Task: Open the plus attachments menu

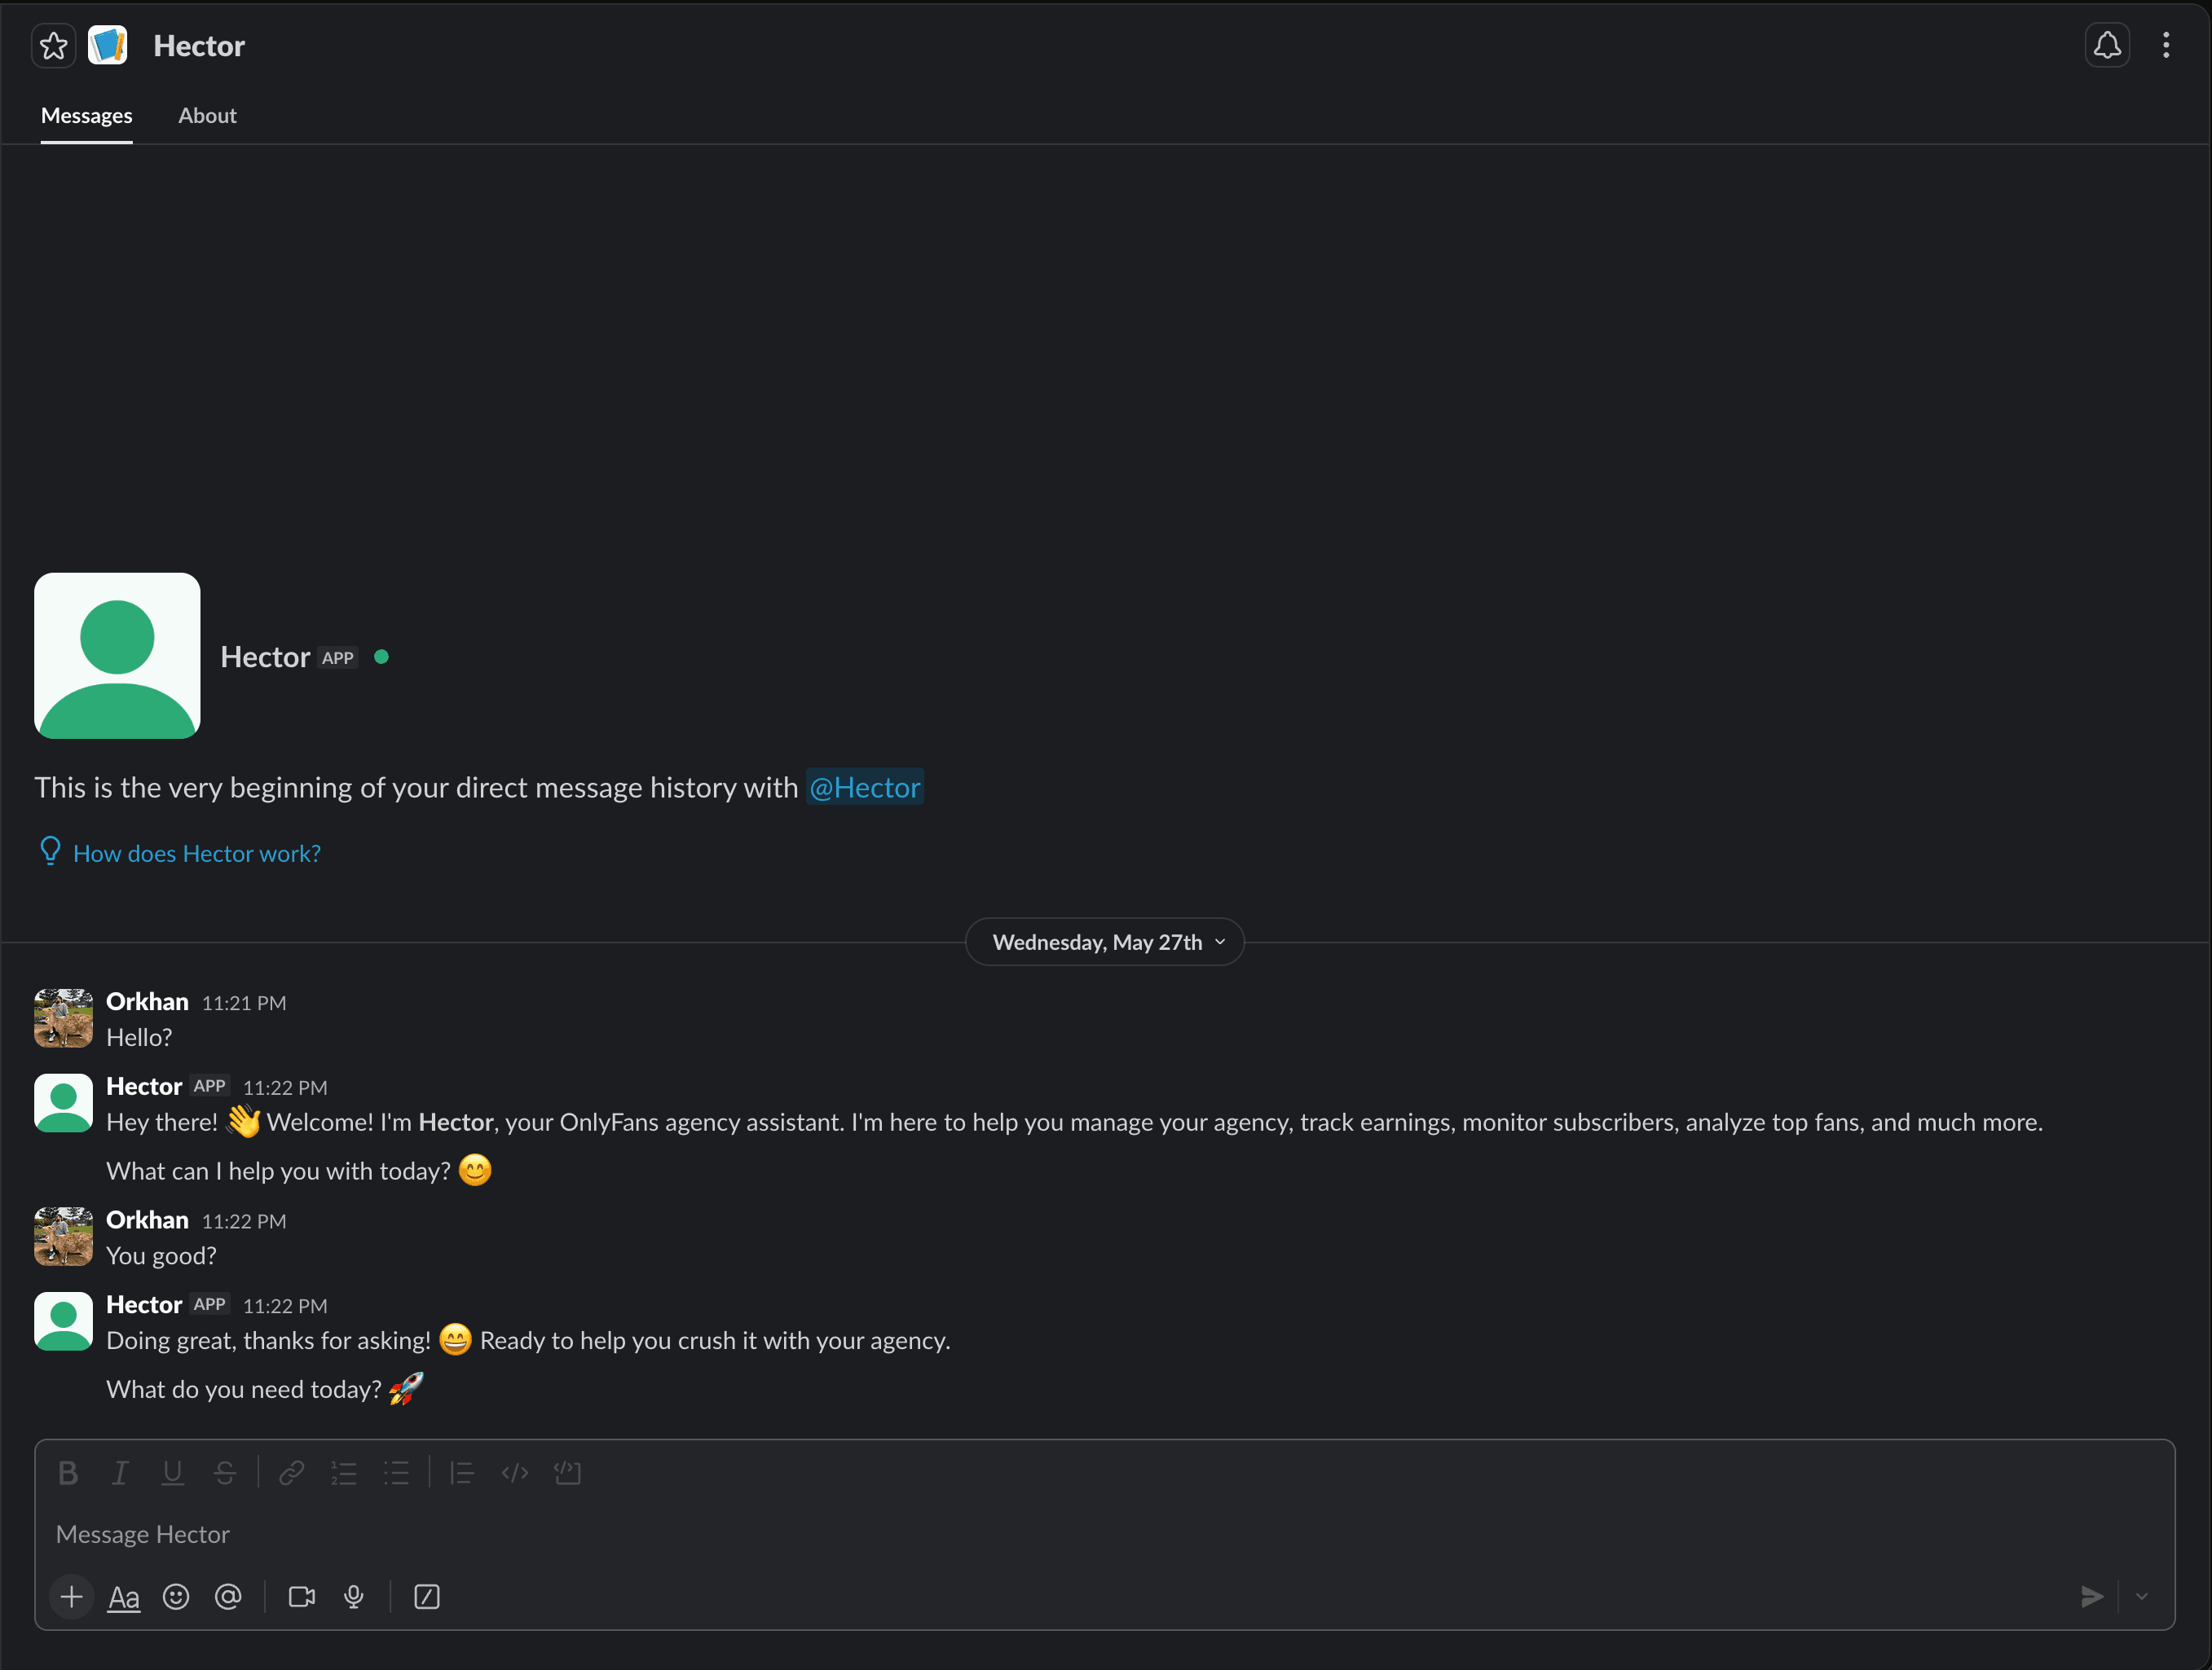Action: click(x=72, y=1597)
